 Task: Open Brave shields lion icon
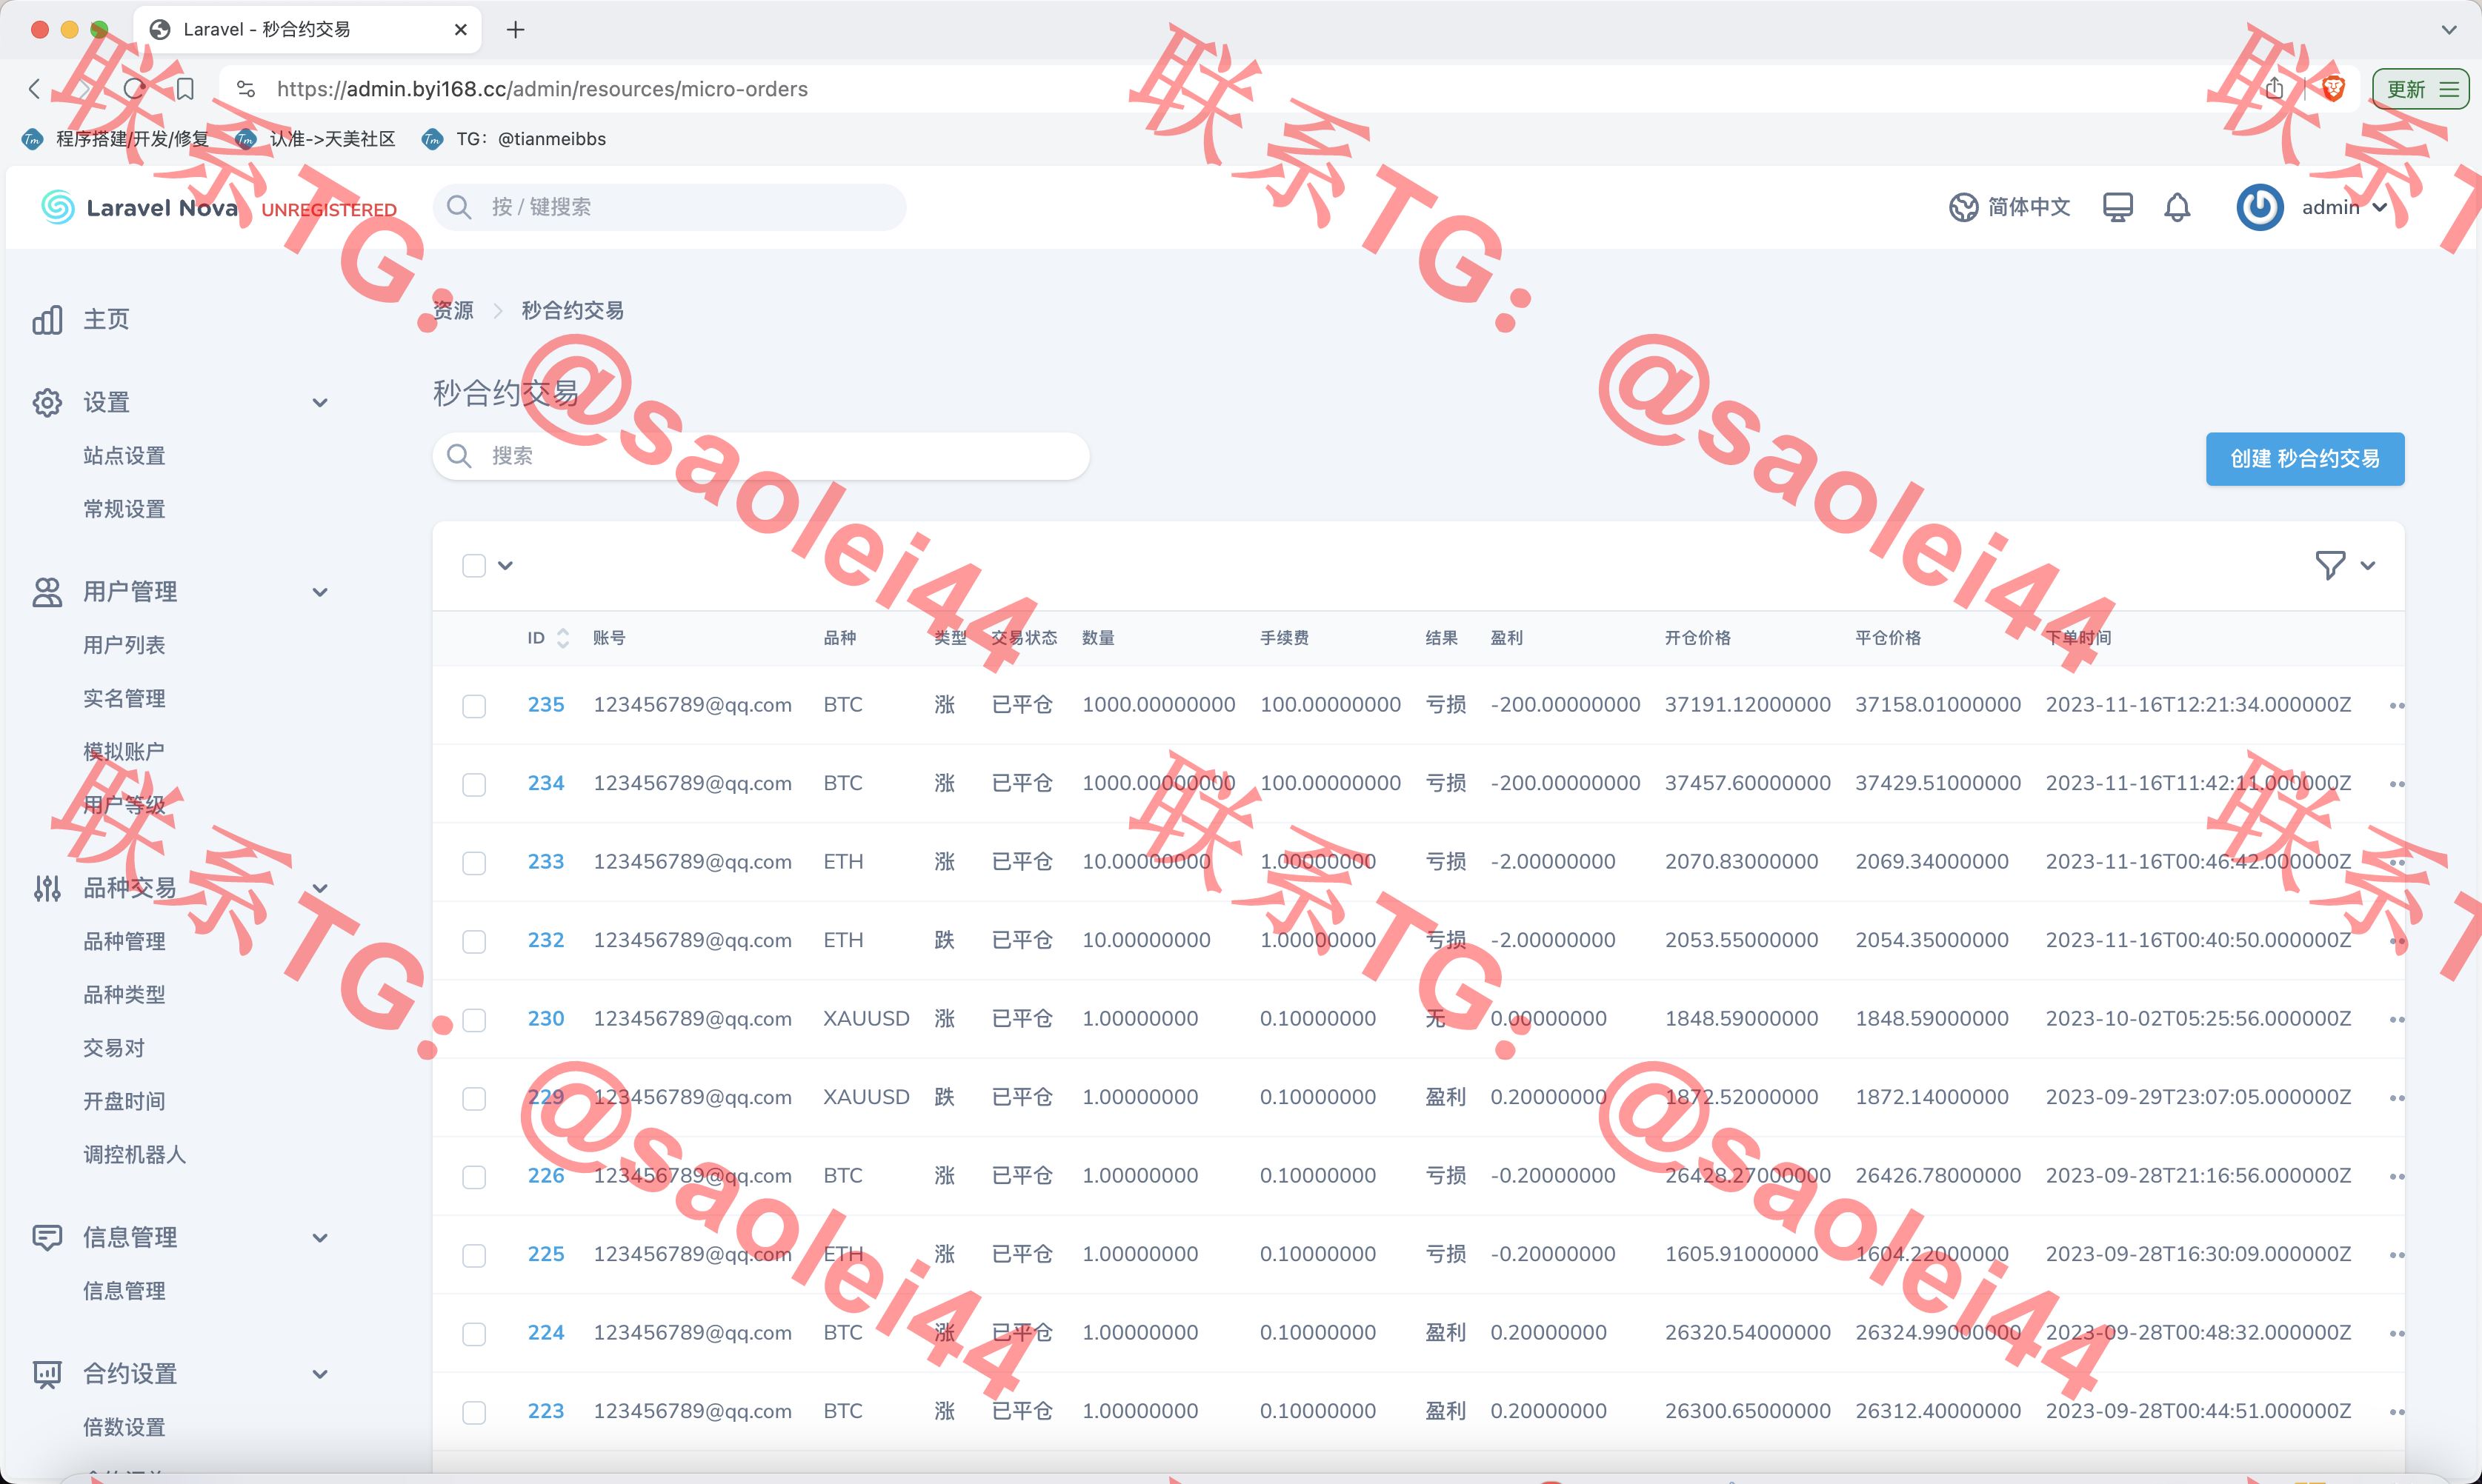[2333, 89]
